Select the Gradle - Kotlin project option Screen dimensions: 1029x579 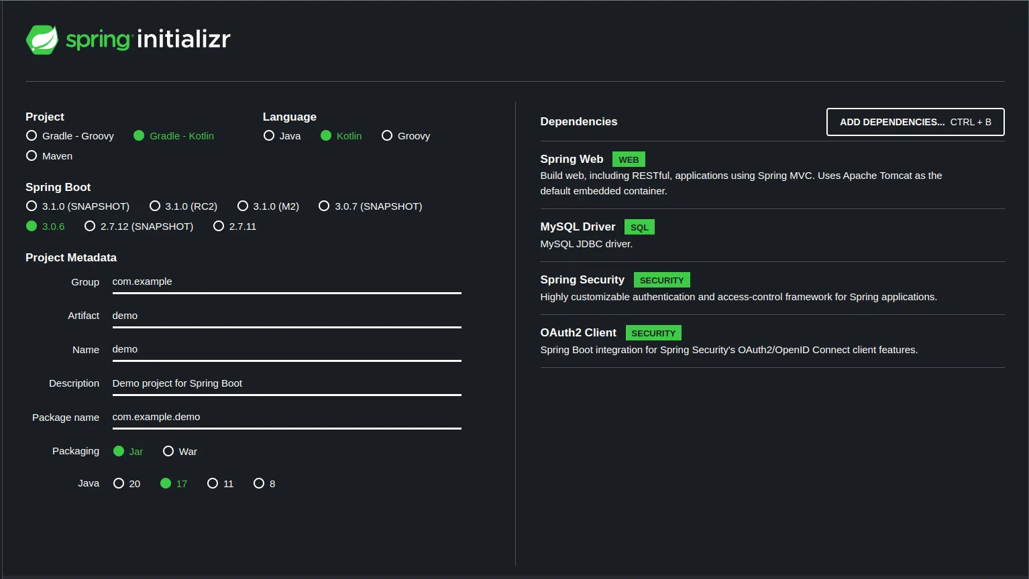coord(174,135)
